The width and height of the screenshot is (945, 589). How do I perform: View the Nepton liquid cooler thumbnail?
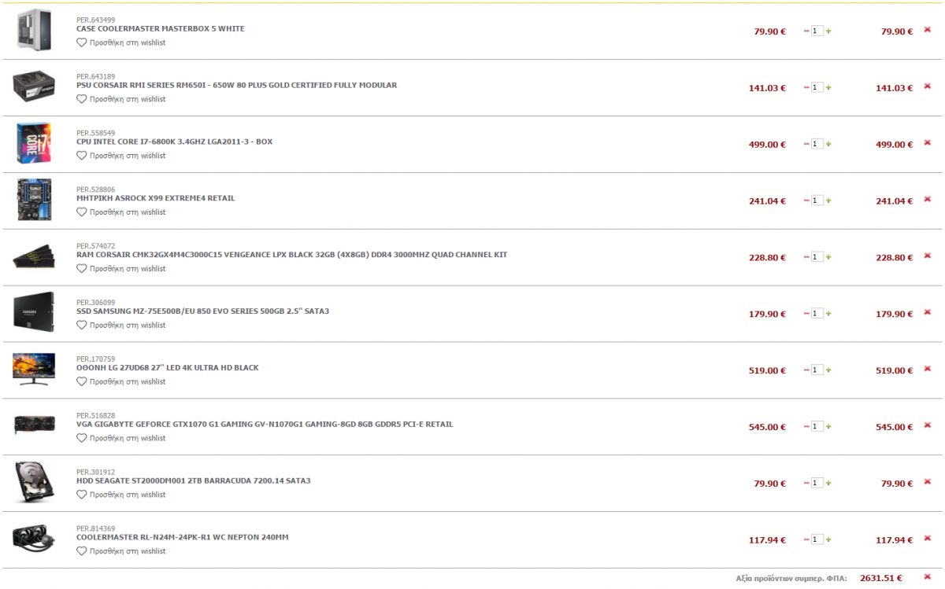coord(34,539)
